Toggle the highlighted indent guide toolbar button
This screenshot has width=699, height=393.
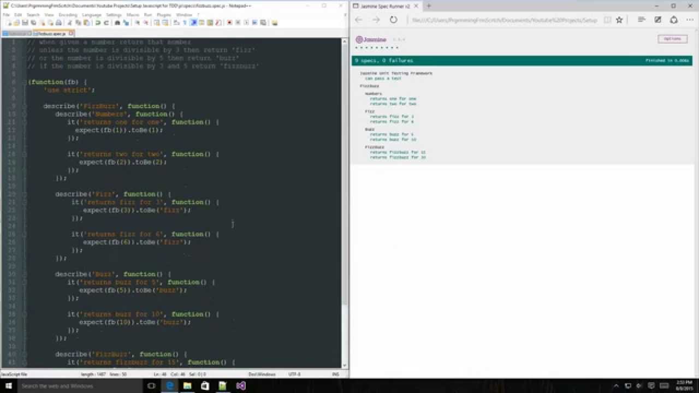(x=193, y=23)
